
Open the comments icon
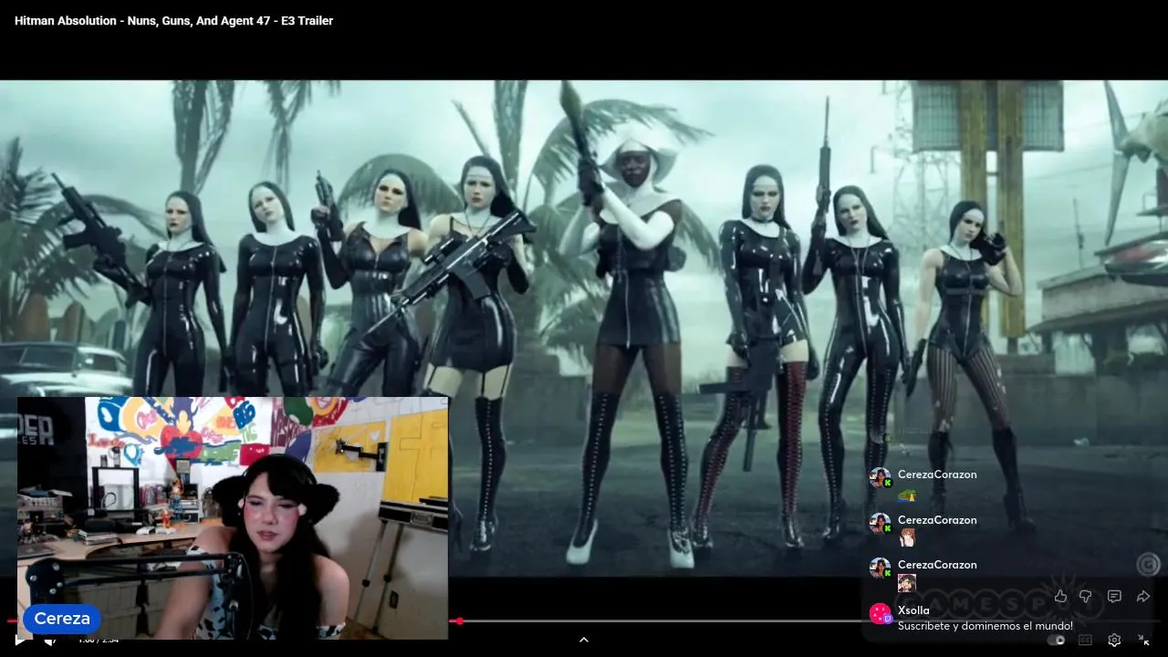click(1114, 596)
